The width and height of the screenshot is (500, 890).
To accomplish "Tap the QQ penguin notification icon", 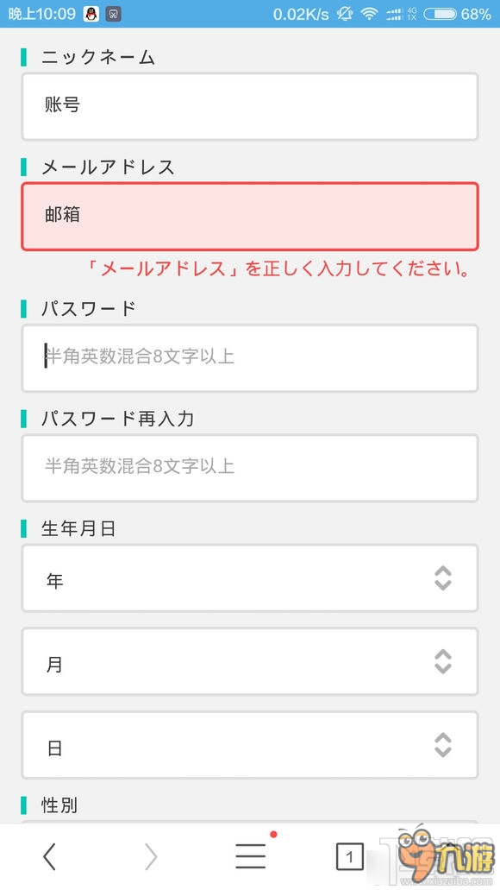I will [91, 14].
